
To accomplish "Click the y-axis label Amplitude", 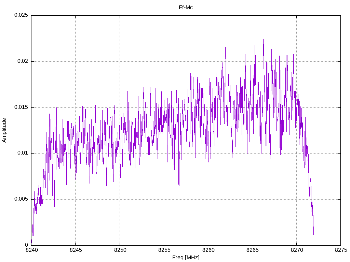I will coord(4,130).
